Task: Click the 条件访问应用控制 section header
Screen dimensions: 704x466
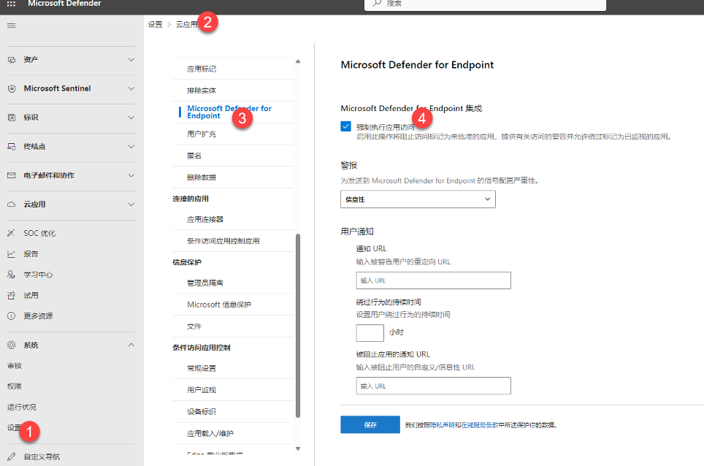Action: pos(201,348)
